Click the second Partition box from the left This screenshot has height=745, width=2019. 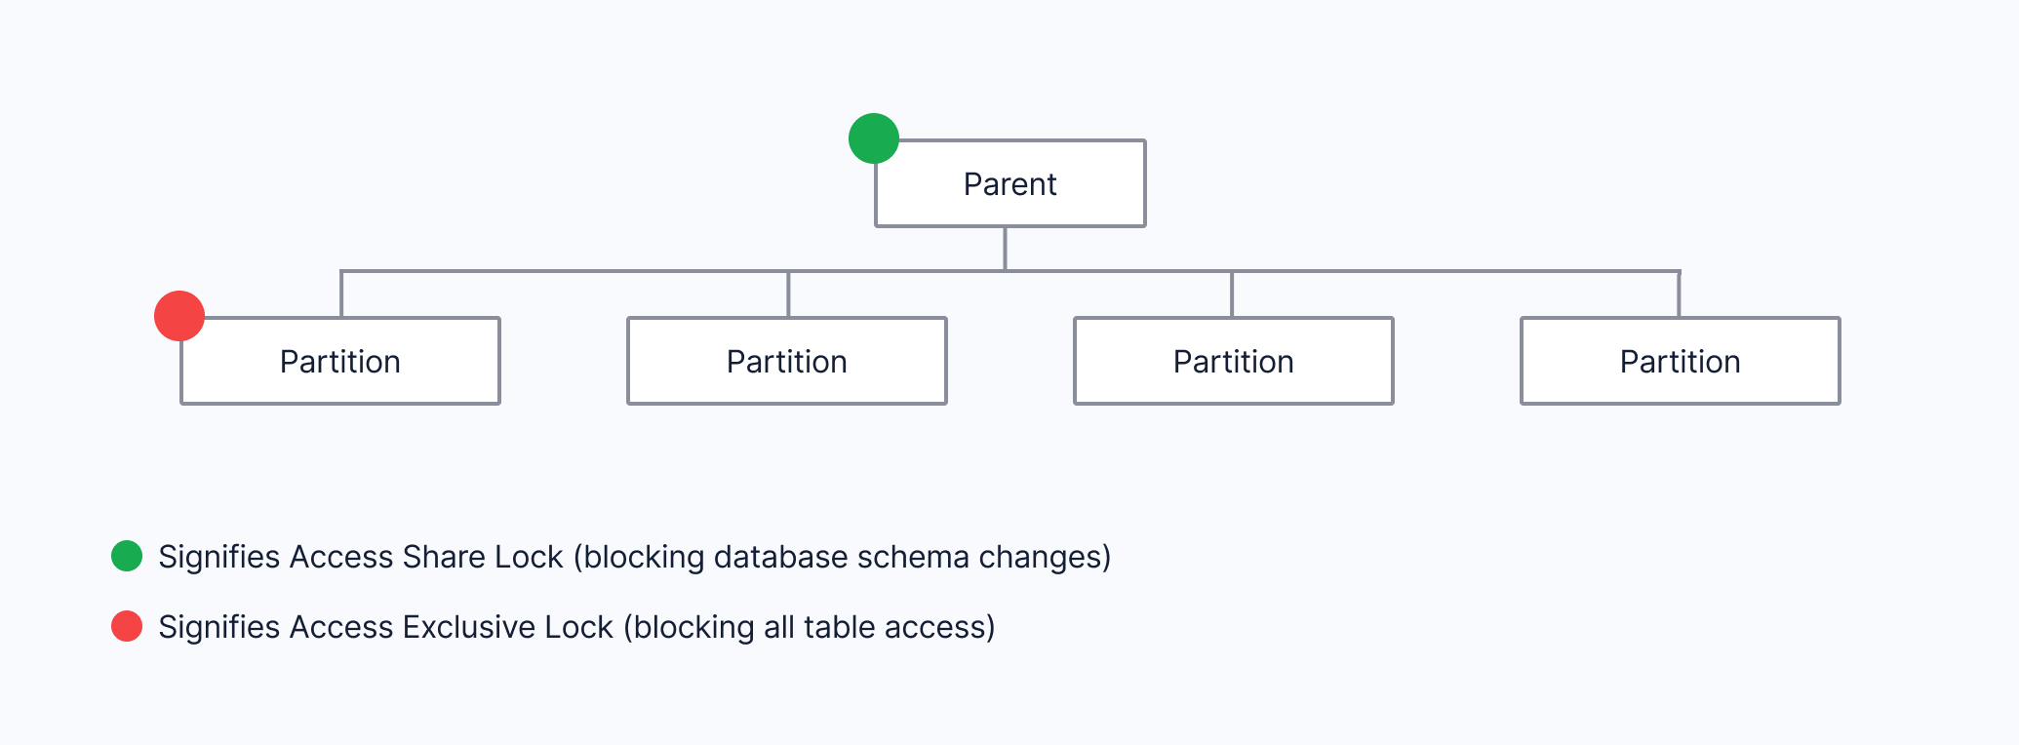click(x=787, y=362)
